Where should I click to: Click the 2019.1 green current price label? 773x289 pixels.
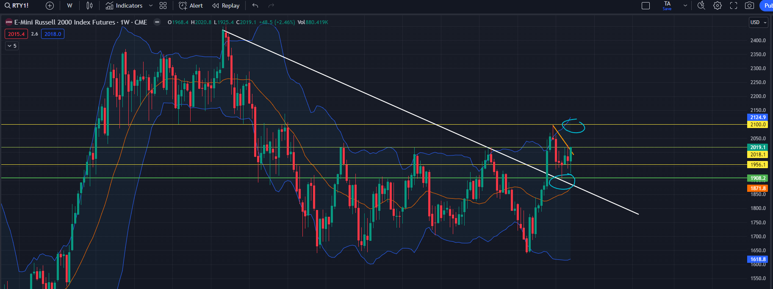point(758,147)
